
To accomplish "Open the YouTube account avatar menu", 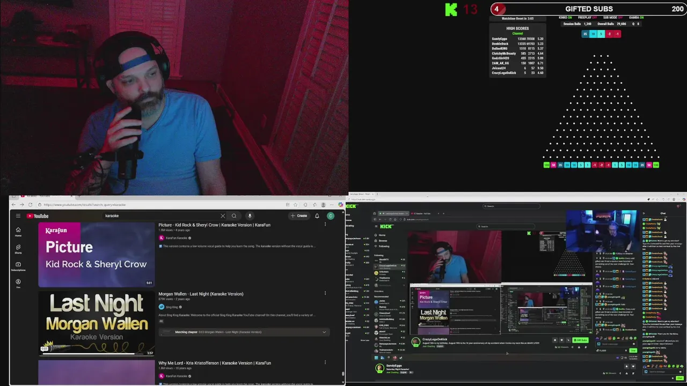I will click(x=331, y=216).
